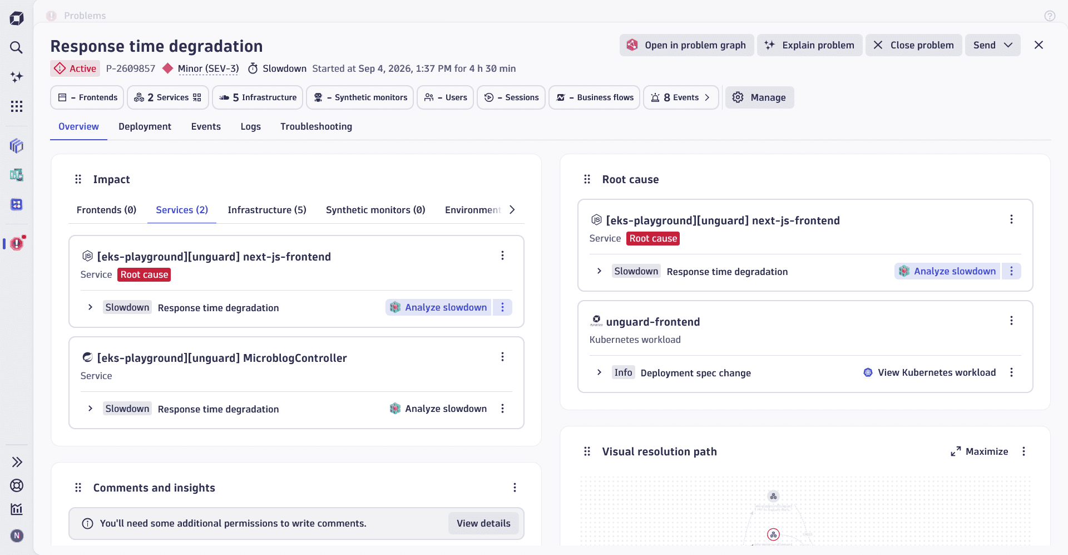The image size is (1068, 555).
Task: Open MicroblogController service title
Action: pos(222,358)
